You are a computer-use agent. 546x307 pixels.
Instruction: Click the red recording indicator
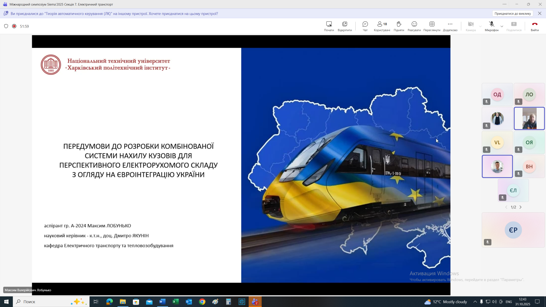[x=14, y=26]
